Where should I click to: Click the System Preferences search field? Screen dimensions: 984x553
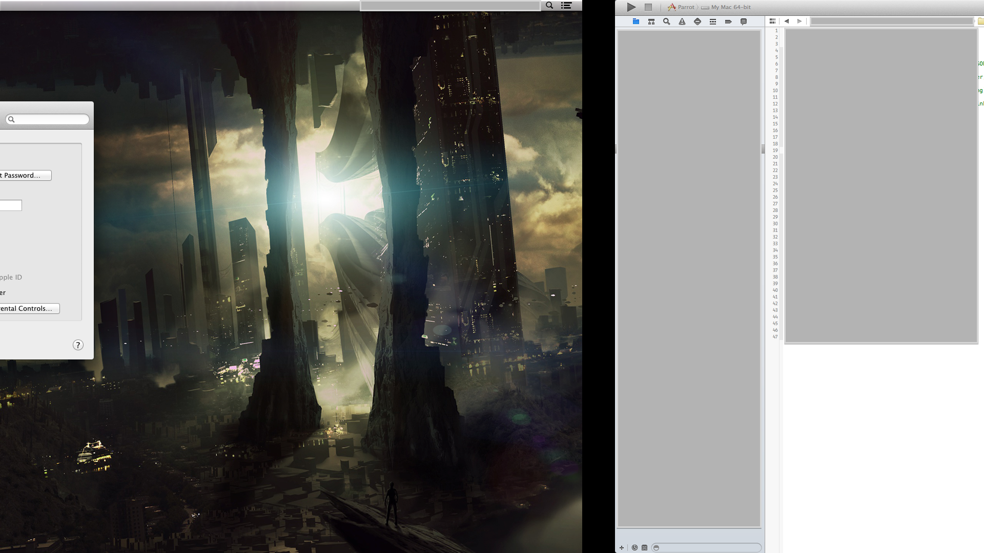point(47,119)
